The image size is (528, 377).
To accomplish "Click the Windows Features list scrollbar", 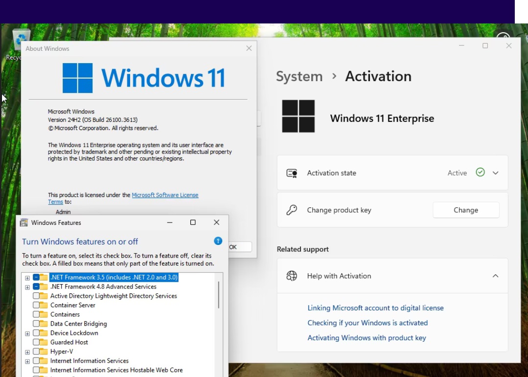I will [219, 295].
